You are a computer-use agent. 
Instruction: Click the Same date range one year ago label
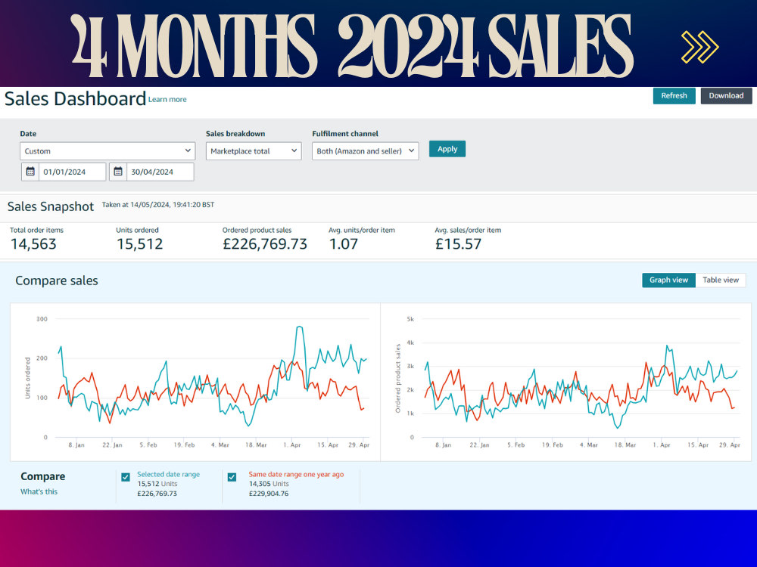click(x=296, y=475)
